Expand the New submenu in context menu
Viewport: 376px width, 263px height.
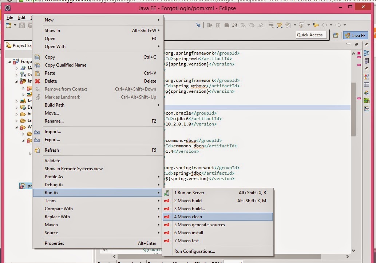point(73,20)
